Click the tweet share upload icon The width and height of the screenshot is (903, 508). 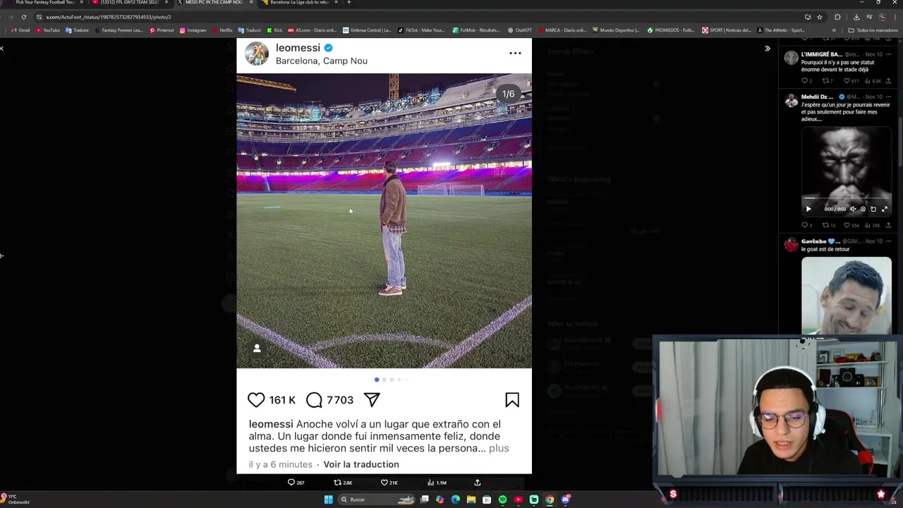pyautogui.click(x=477, y=483)
